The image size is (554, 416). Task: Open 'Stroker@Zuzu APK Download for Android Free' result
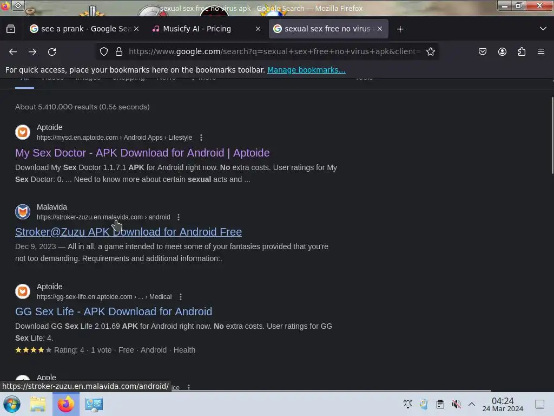[128, 232]
